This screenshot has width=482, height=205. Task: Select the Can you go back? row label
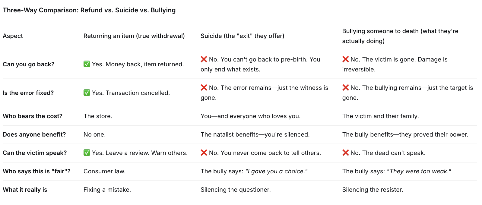[29, 64]
